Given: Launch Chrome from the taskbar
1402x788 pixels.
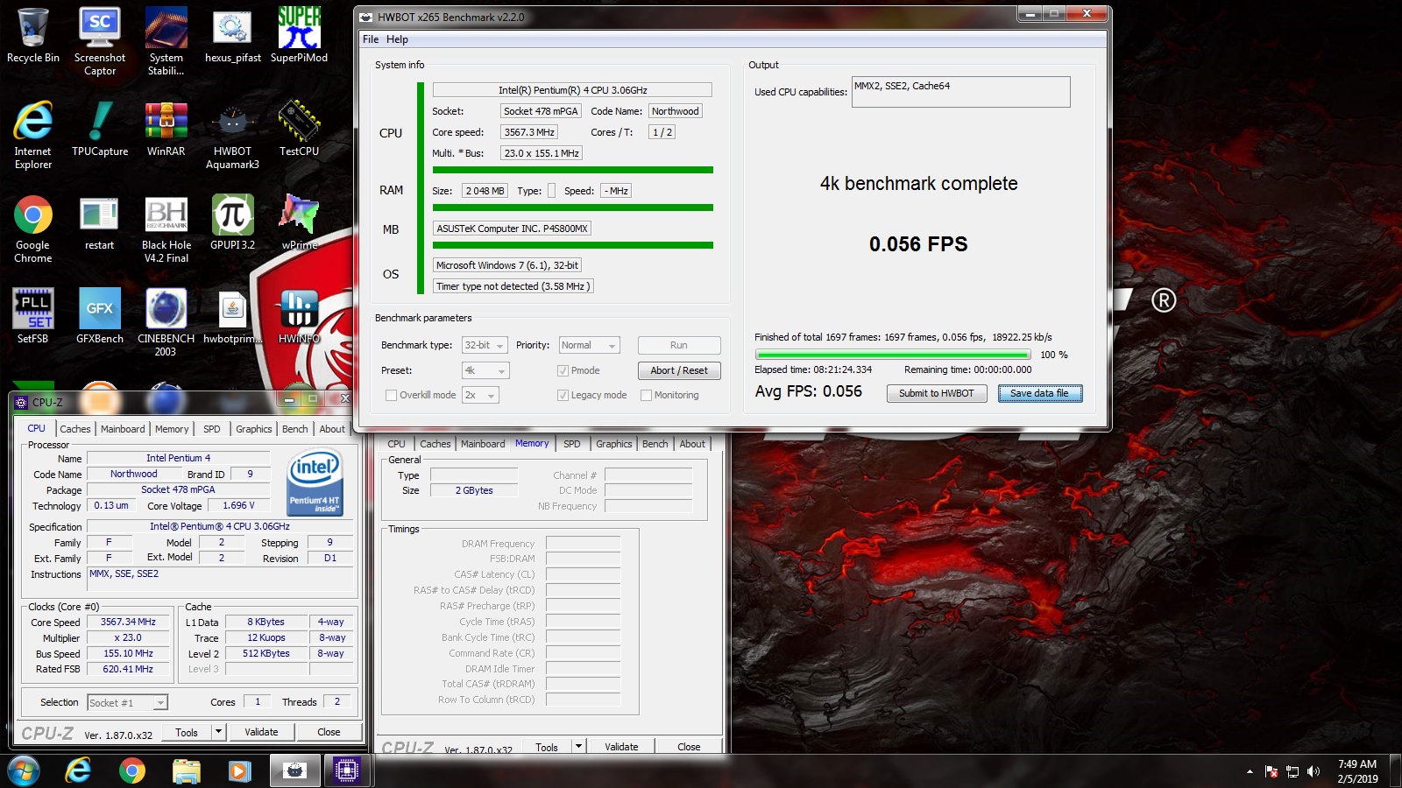Looking at the screenshot, I should 132,770.
